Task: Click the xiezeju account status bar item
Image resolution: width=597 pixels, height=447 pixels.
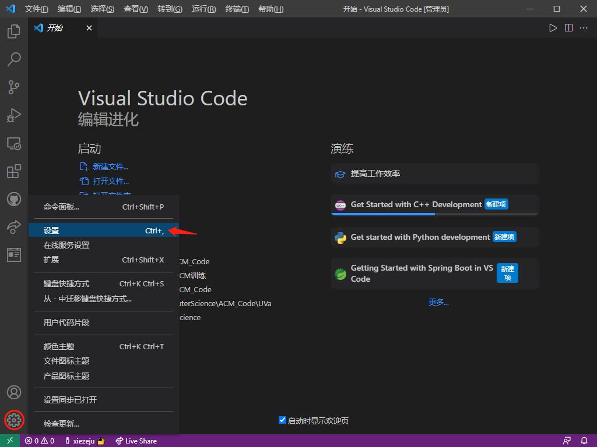Action: [x=85, y=441]
